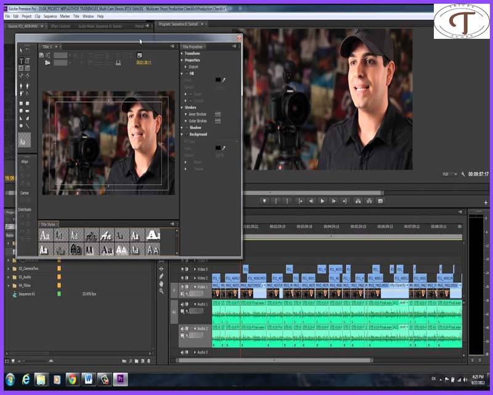Click Add Marker in Program Monitor
The height and width of the screenshot is (395, 493).
[264, 201]
